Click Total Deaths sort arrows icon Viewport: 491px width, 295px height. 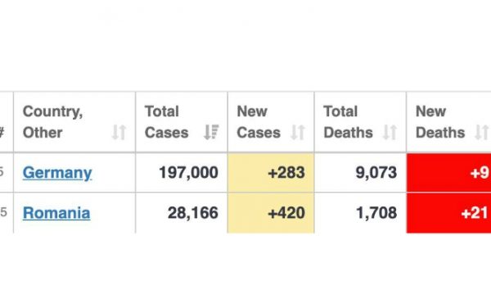coord(390,132)
